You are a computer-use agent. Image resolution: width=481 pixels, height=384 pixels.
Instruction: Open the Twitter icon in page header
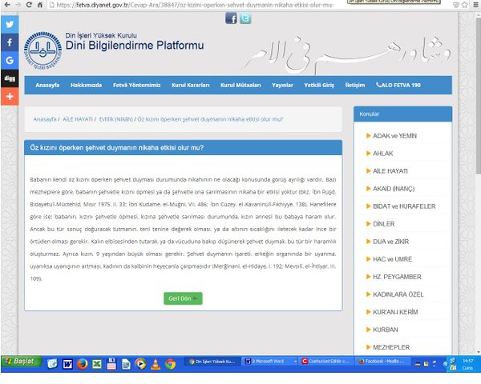pos(245,18)
